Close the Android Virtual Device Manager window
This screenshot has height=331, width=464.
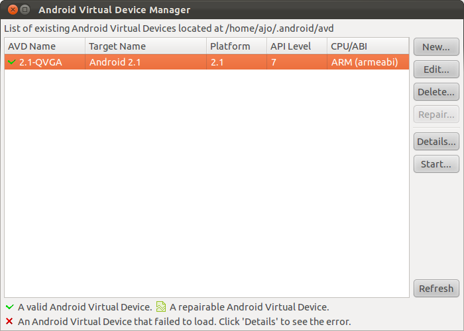click(13, 9)
